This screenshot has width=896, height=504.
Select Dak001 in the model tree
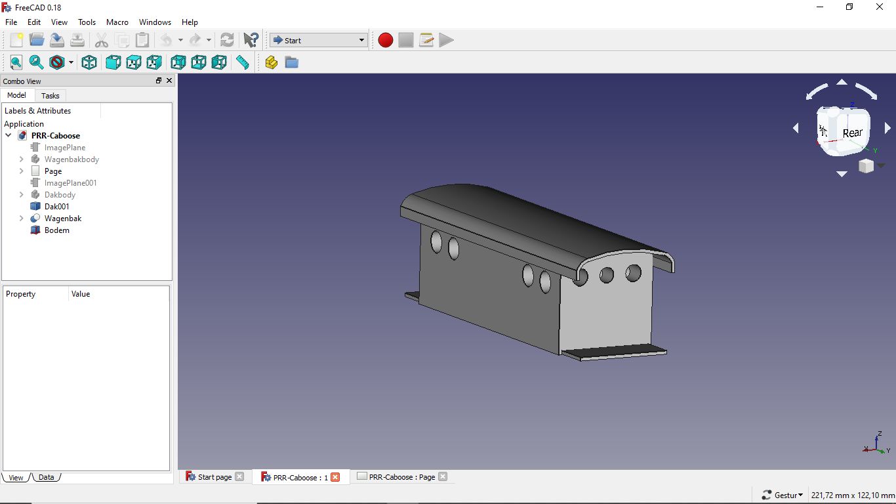point(56,207)
